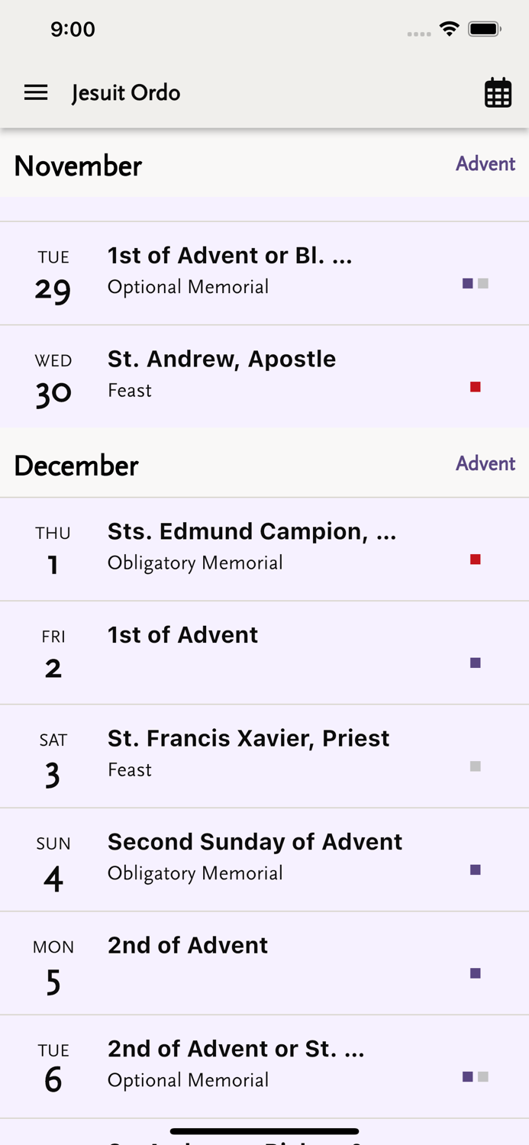Click the Advent link beside December
This screenshot has height=1145, width=529.
485,463
